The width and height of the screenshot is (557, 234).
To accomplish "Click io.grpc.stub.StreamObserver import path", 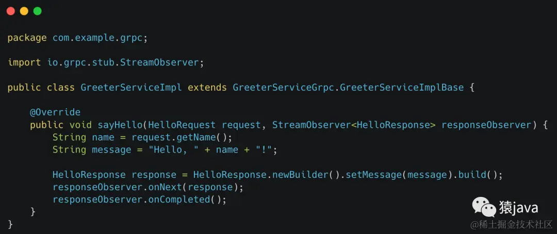I will 123,62.
